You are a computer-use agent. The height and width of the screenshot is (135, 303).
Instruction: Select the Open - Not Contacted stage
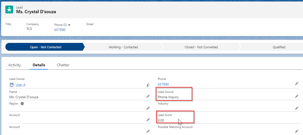45,47
